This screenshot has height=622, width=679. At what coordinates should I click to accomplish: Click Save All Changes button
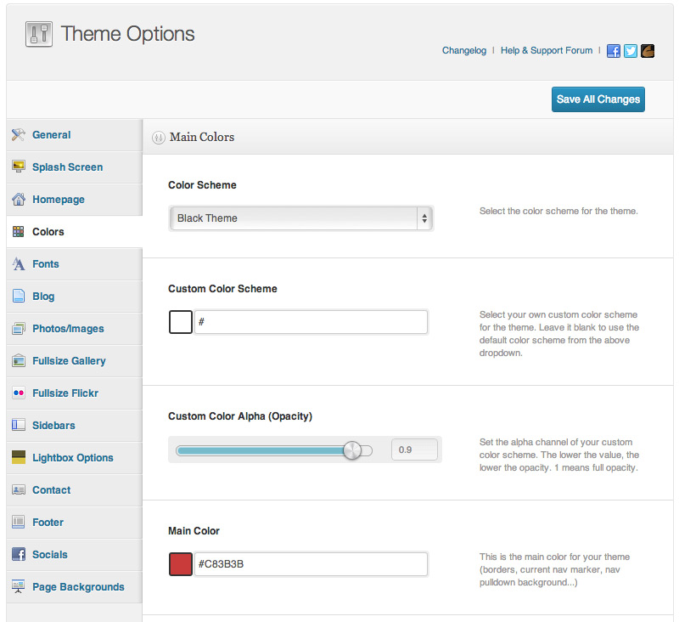pos(598,99)
